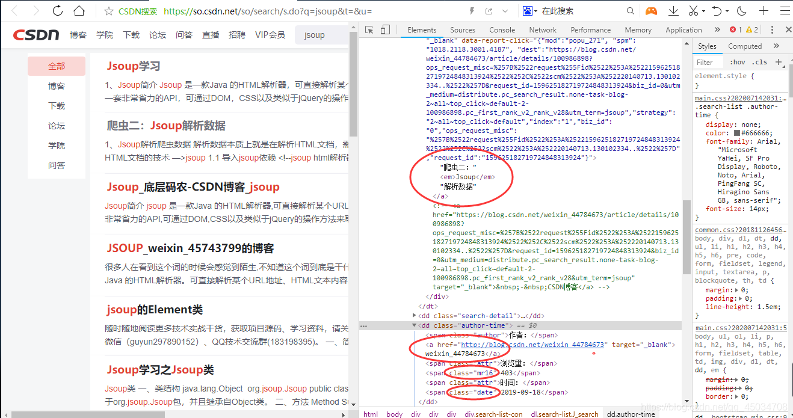This screenshot has height=418, width=793.
Task: Switch to the Sources tab
Action: [463, 29]
